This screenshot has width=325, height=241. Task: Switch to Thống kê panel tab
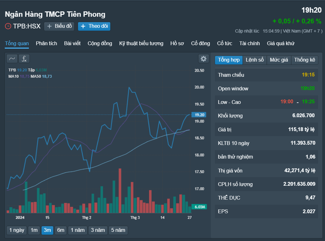[x=305, y=60]
